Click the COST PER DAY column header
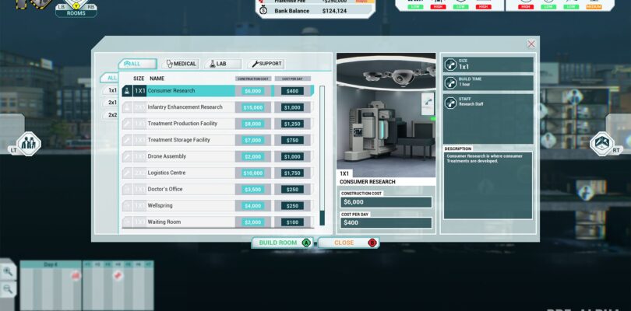The height and width of the screenshot is (311, 631). click(293, 79)
